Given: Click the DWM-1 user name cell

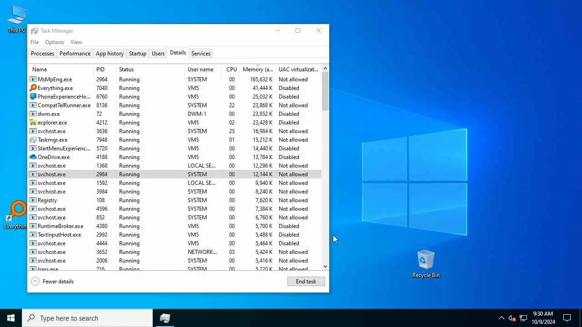Looking at the screenshot, I should (x=196, y=114).
